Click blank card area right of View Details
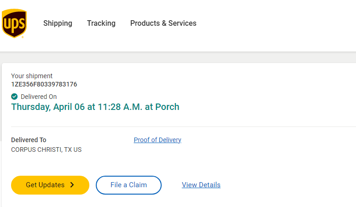This screenshot has width=356, height=207. tap(286, 185)
